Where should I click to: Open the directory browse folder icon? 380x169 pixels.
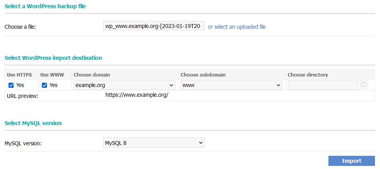pyautogui.click(x=364, y=85)
